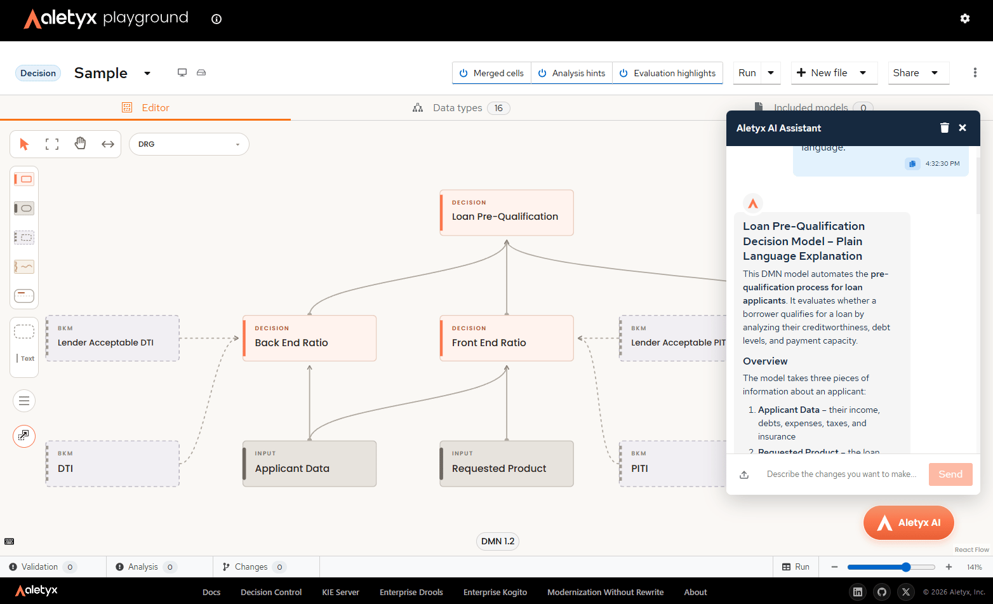Open the settings gear in the header
Image resolution: width=993 pixels, height=604 pixels.
coord(965,18)
